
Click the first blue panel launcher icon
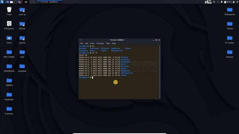click(7, 2)
